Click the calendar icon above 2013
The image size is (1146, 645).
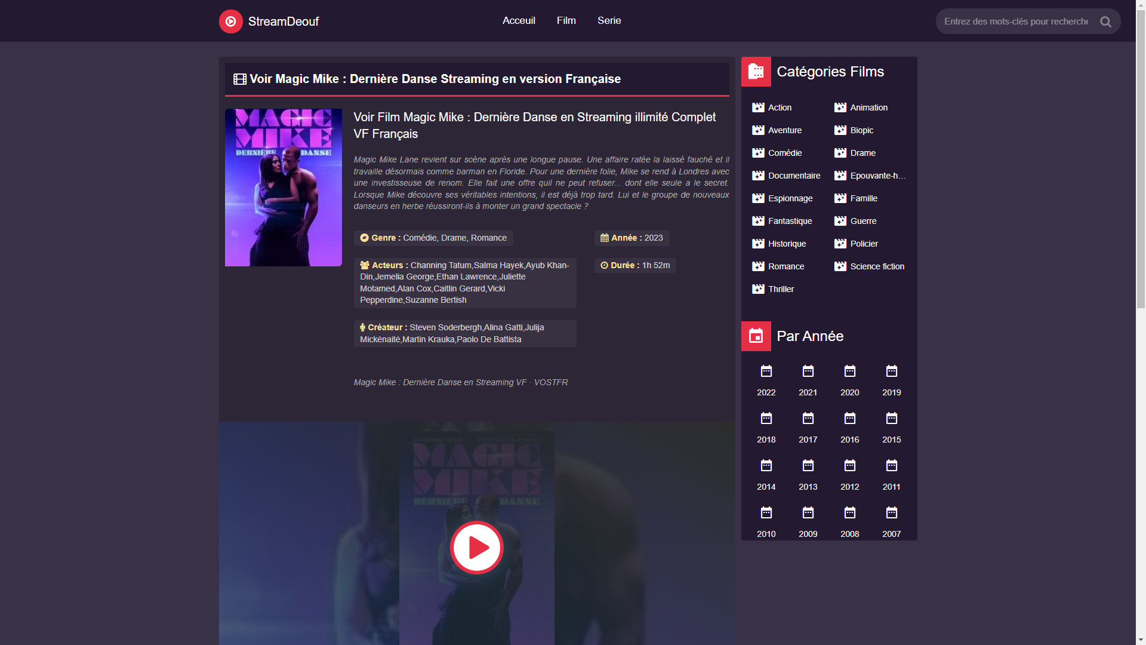point(808,465)
